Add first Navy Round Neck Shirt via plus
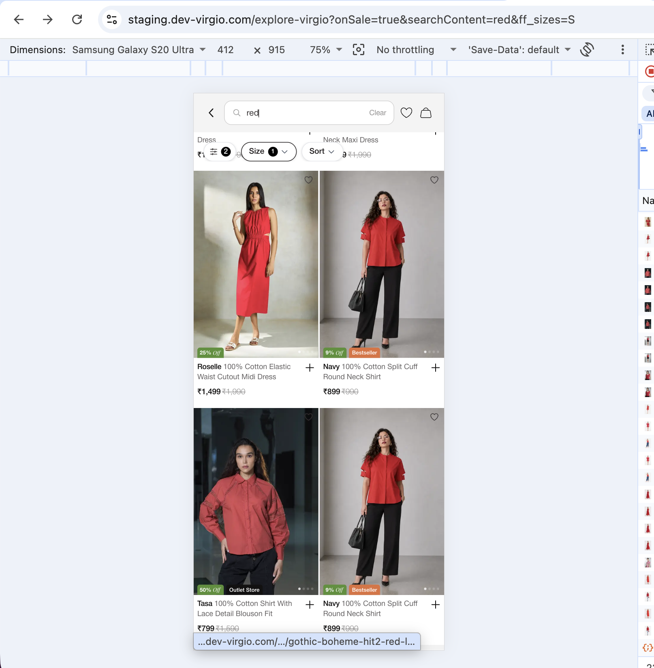Viewport: 654px width, 668px height. tap(436, 368)
